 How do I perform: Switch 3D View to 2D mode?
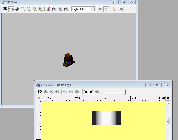[5, 9]
